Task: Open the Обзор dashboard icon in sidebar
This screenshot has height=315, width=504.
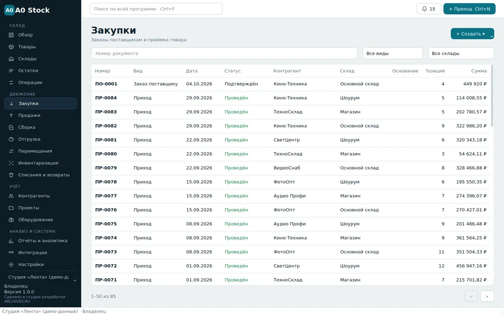Action: pyautogui.click(x=11, y=35)
